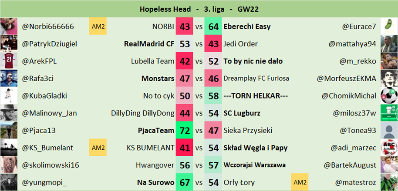Select the Eberechi Easy score of 64
Screen dimensions: 398x191
pyautogui.click(x=213, y=26)
